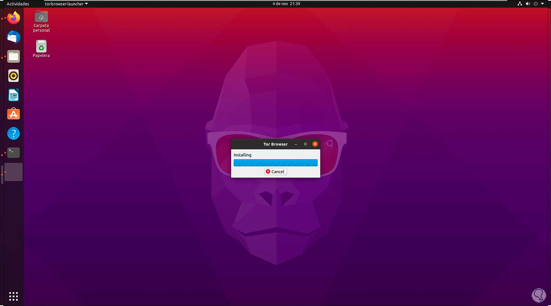Screen dimensions: 551x306
Task: Open Firefox from the dock
Action: click(14, 18)
